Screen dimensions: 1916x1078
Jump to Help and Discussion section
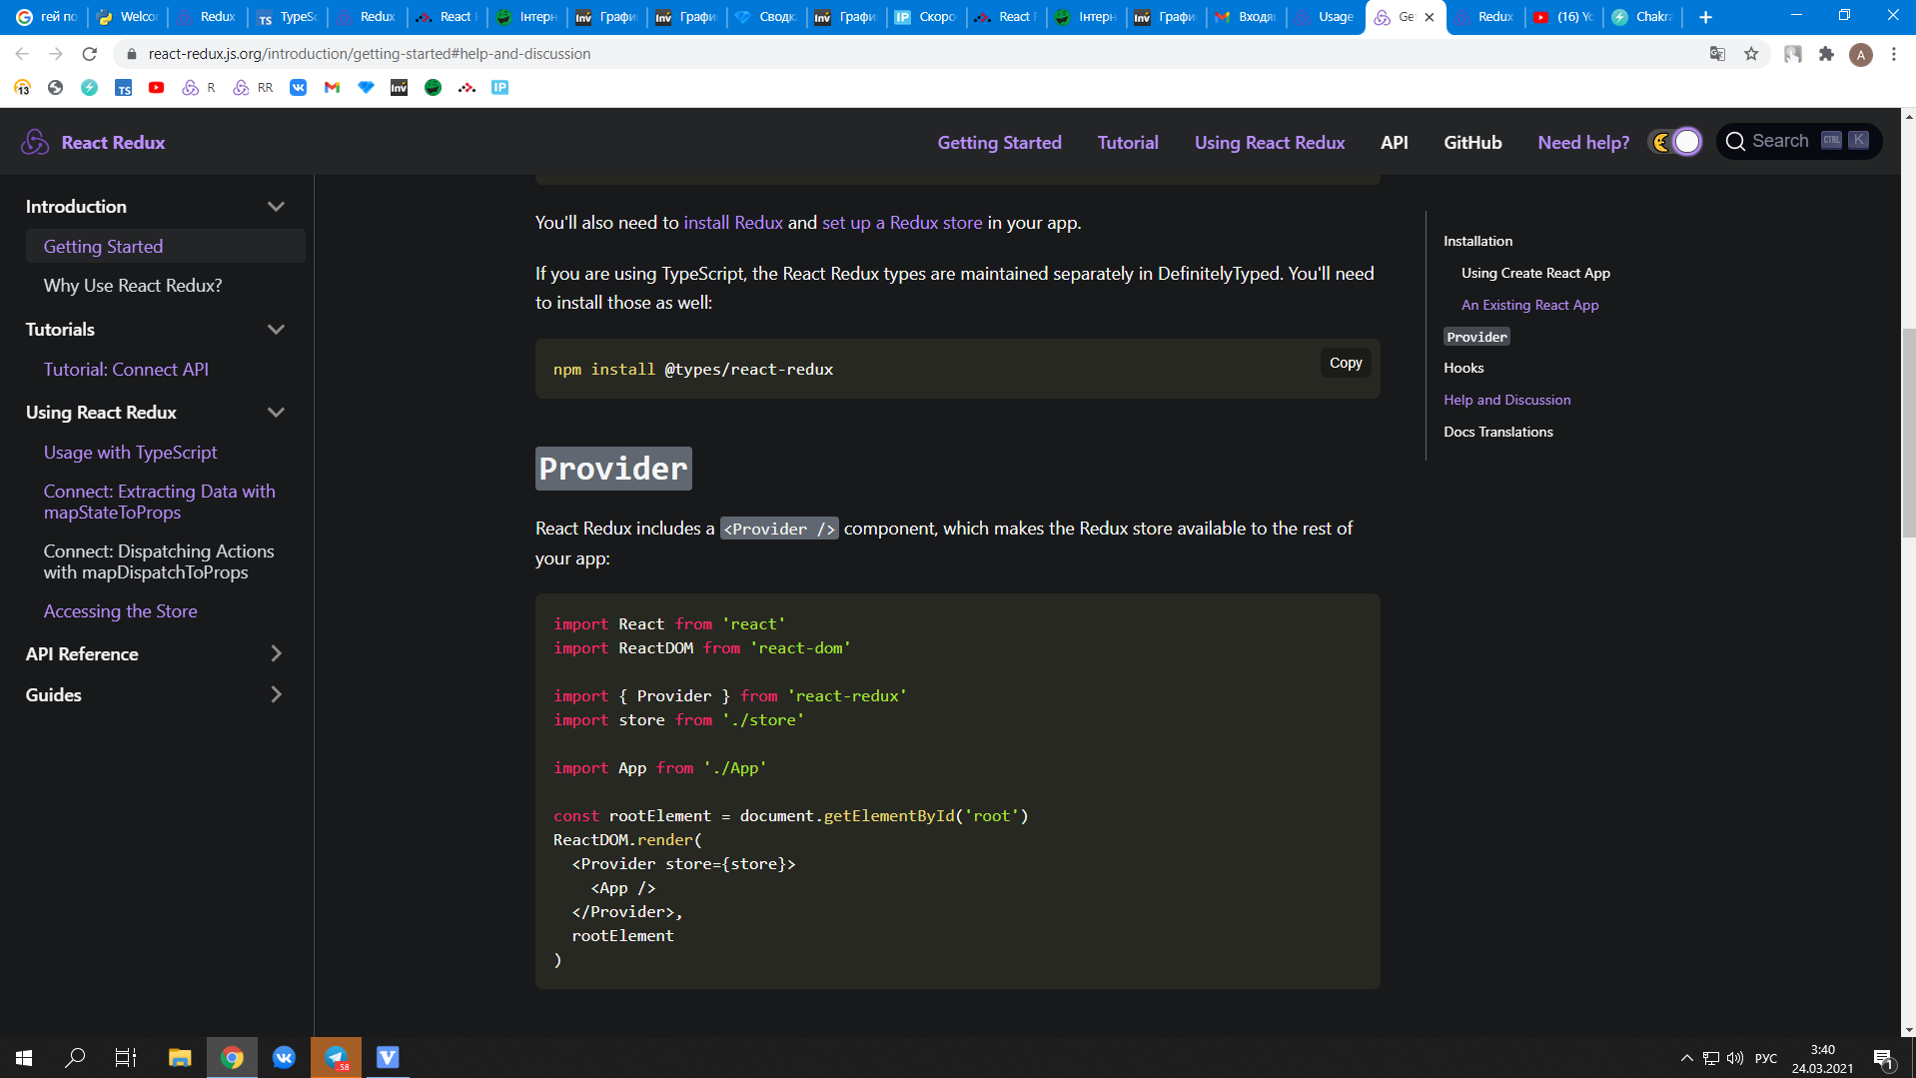click(1506, 400)
